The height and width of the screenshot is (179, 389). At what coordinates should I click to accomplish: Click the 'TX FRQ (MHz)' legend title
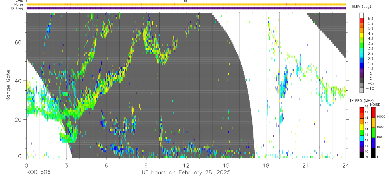click(x=361, y=101)
